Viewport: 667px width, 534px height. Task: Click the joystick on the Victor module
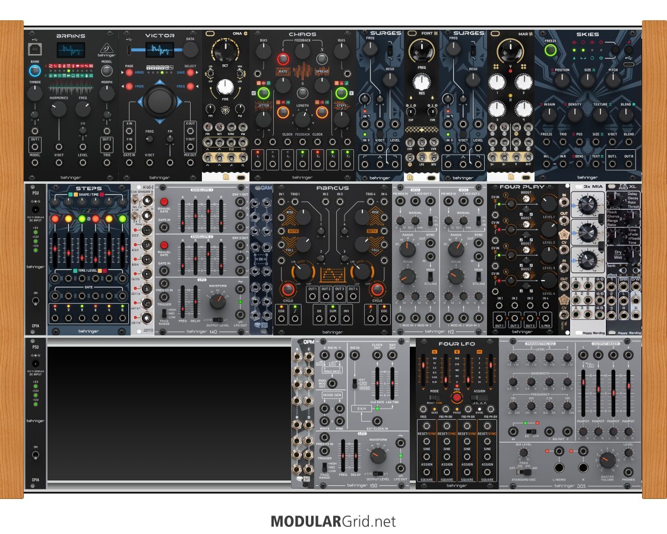point(160,101)
